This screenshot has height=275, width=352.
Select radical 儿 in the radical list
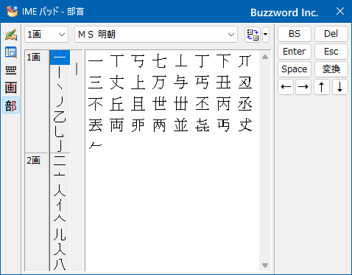(x=60, y=234)
